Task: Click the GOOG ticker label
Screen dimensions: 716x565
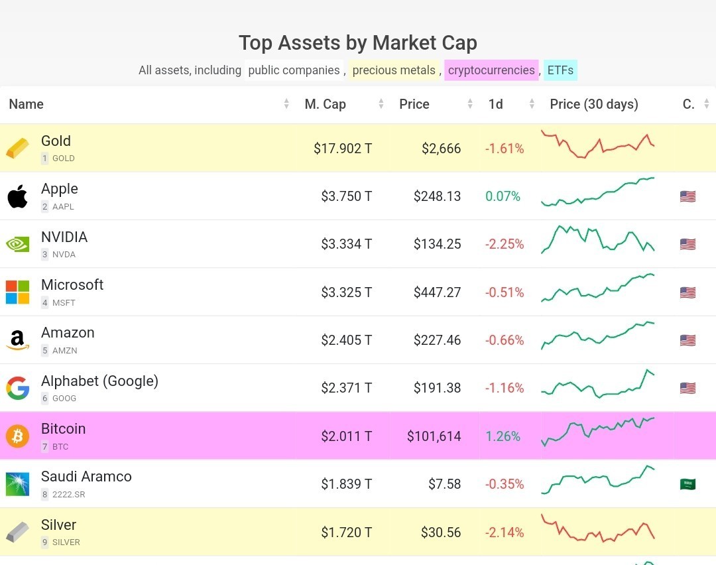Action: coord(64,399)
